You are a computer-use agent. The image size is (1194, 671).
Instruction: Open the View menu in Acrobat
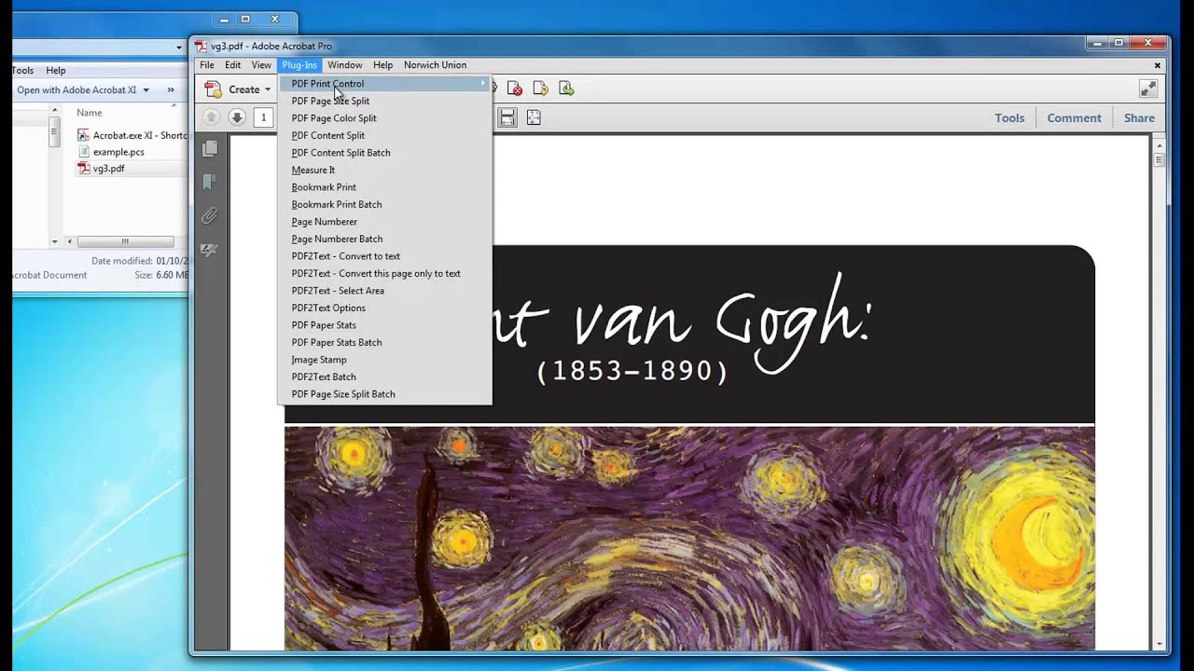point(261,65)
